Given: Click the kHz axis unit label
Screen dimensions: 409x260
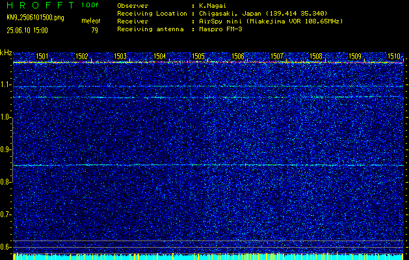Looking at the screenshot, I should pyautogui.click(x=6, y=53).
